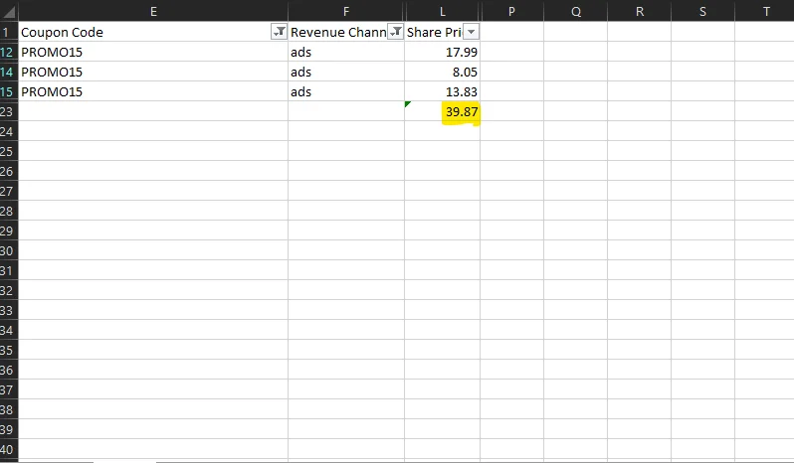Open the Coupon Code filter button
The width and height of the screenshot is (794, 463).
click(279, 33)
